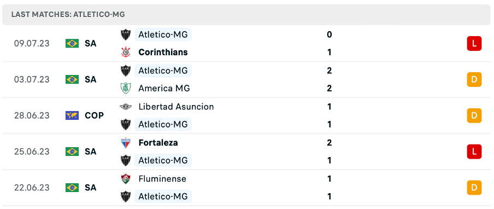
Task: Open the 28.06.23 match date row
Action: click(247, 115)
